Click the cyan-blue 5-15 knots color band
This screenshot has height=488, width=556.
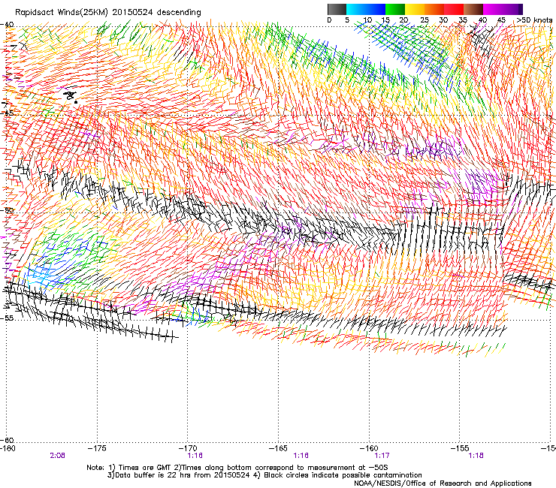(x=366, y=9)
